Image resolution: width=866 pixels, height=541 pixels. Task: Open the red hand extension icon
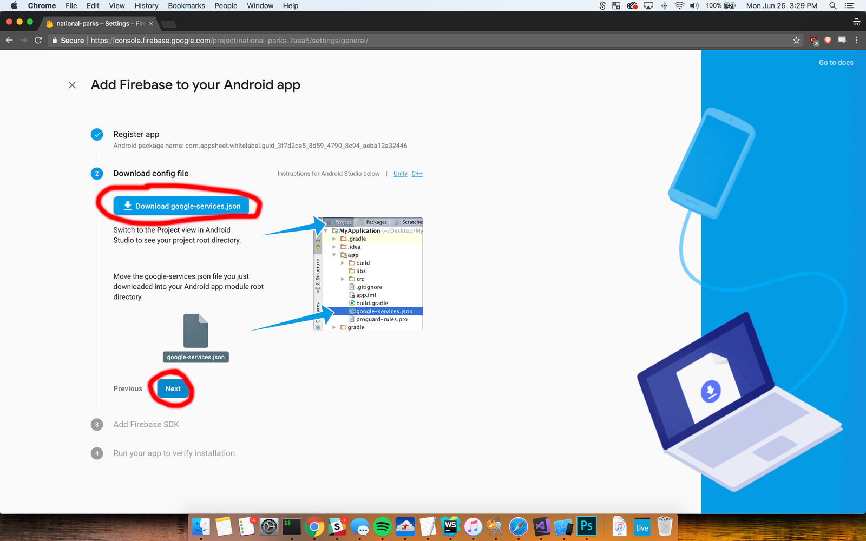pos(828,40)
